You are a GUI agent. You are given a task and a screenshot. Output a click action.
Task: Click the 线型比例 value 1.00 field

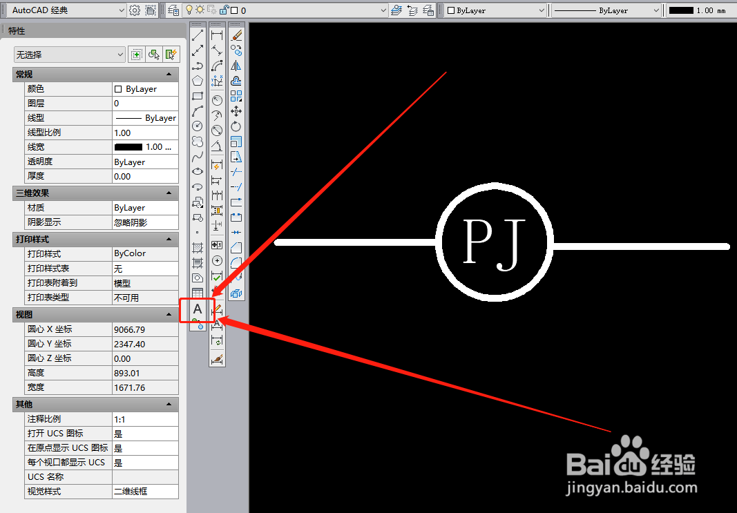[145, 133]
